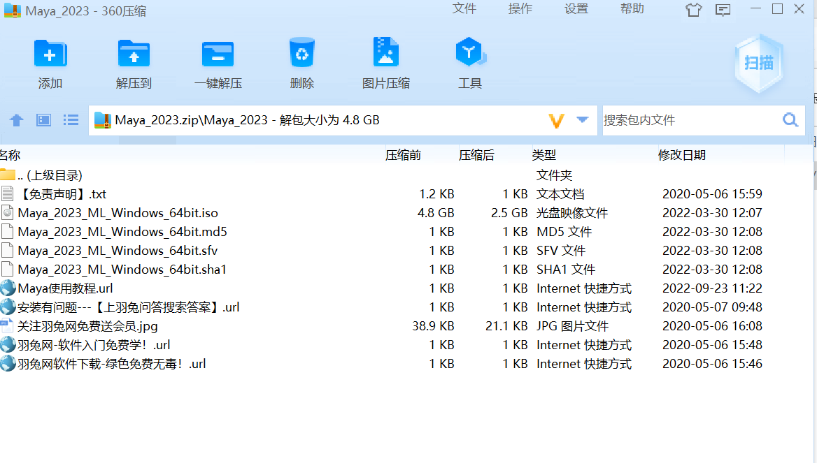Select the Maya使用教程.url file name
The height and width of the screenshot is (463, 817).
click(65, 288)
